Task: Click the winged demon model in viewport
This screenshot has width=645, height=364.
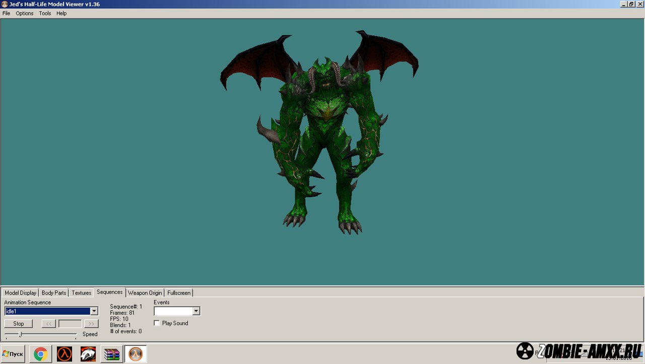Action: click(319, 132)
